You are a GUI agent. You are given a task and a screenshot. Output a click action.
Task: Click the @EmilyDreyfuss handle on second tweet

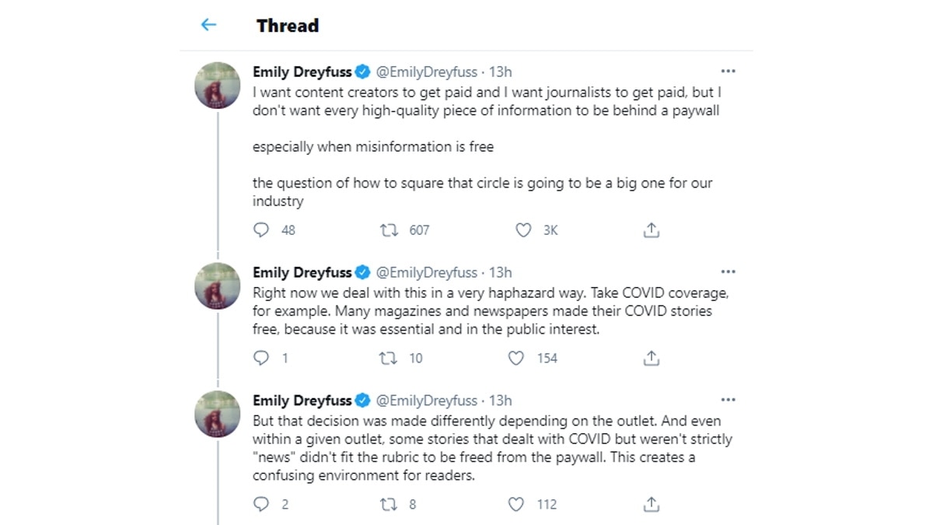[427, 273]
